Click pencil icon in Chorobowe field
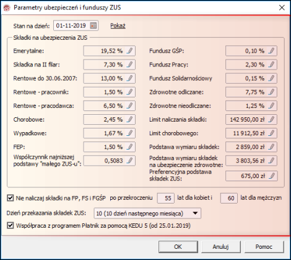 click(x=129, y=119)
